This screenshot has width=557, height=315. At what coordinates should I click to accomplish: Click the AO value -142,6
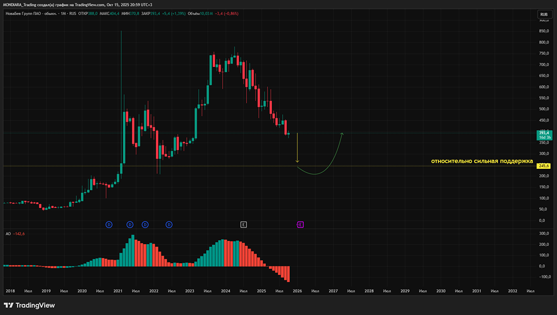(19, 234)
